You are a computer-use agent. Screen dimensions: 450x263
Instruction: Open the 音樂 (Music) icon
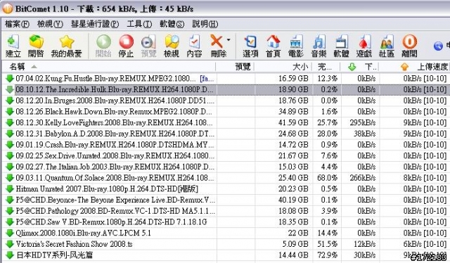tap(319, 46)
